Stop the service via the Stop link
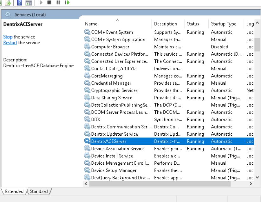This screenshot has height=202, width=261. click(x=8, y=37)
